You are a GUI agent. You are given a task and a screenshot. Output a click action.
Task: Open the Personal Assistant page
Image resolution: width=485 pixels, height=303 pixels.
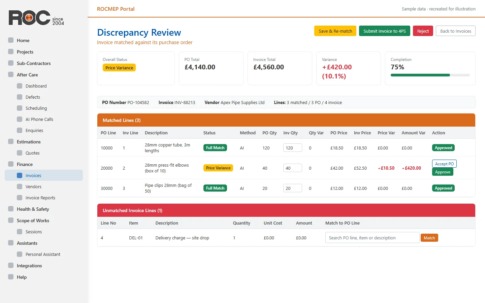coord(44,254)
